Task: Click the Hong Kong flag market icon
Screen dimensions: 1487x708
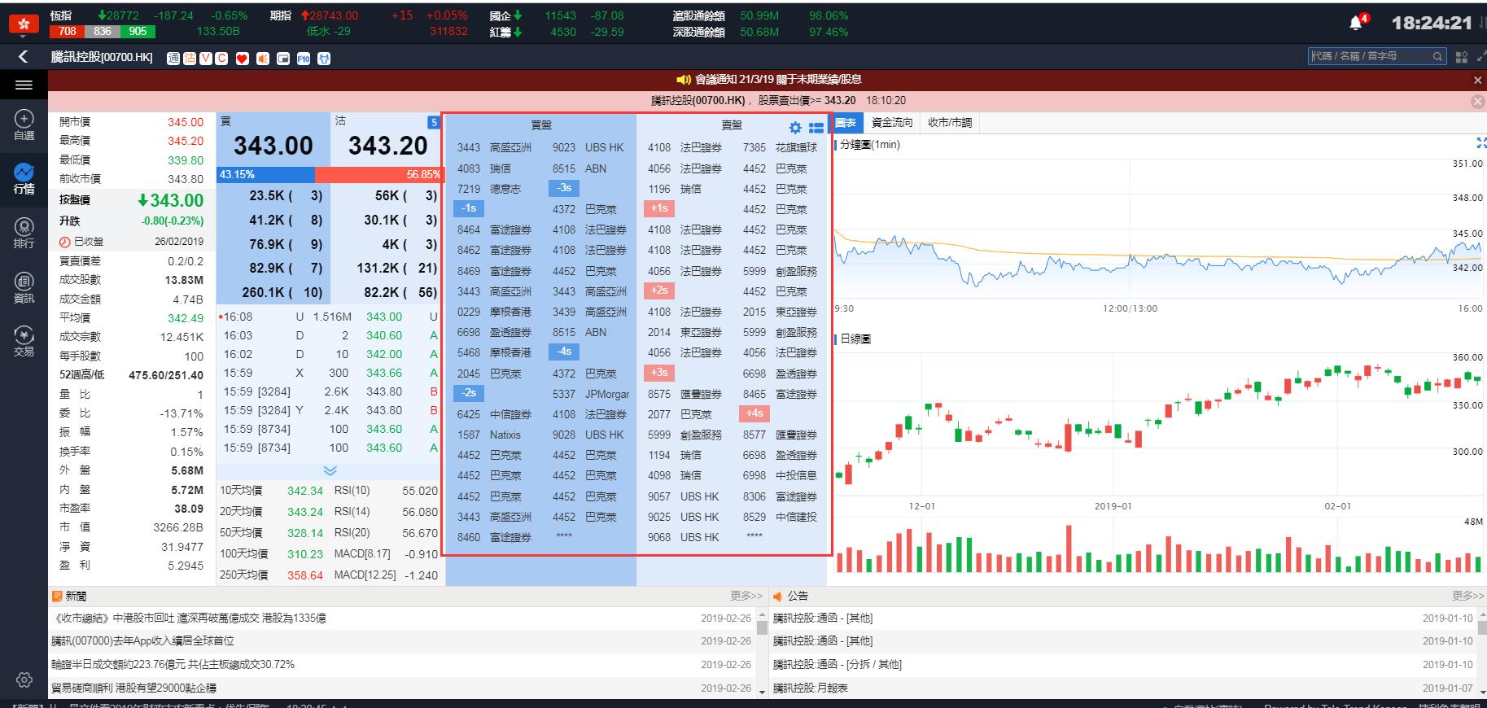Action: pos(23,24)
